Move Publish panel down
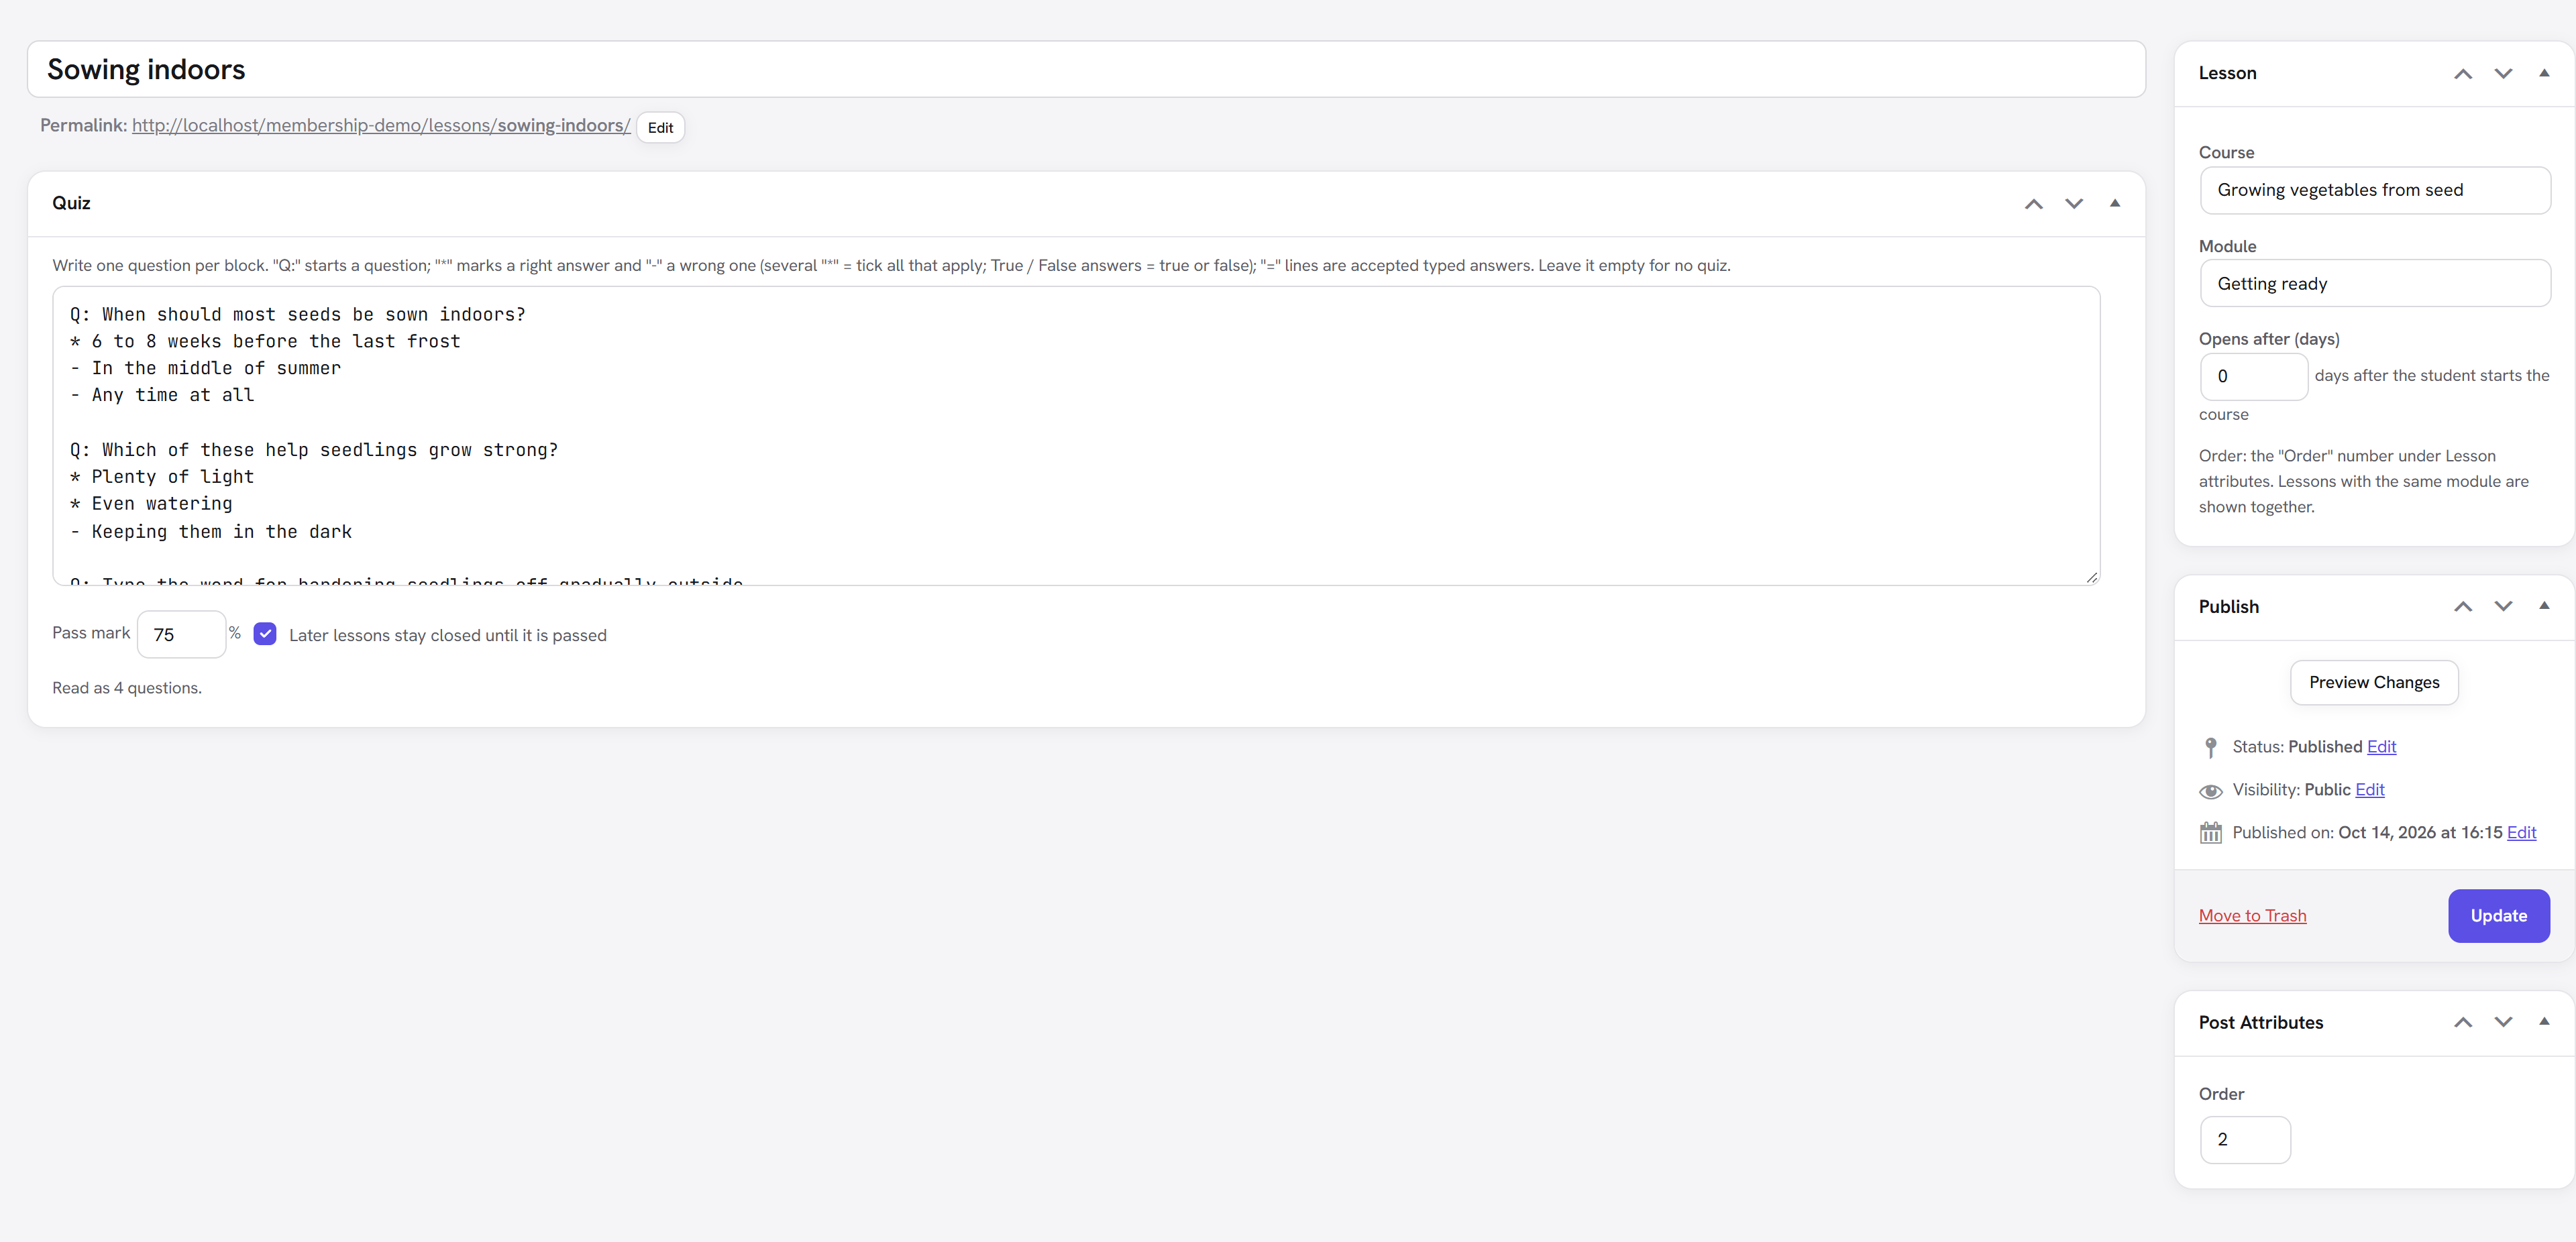 coord(2503,607)
